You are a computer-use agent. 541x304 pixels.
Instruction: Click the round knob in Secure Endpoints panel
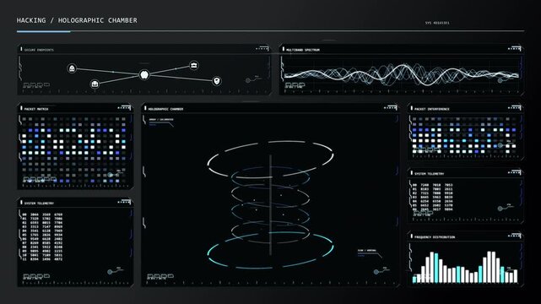248,80
